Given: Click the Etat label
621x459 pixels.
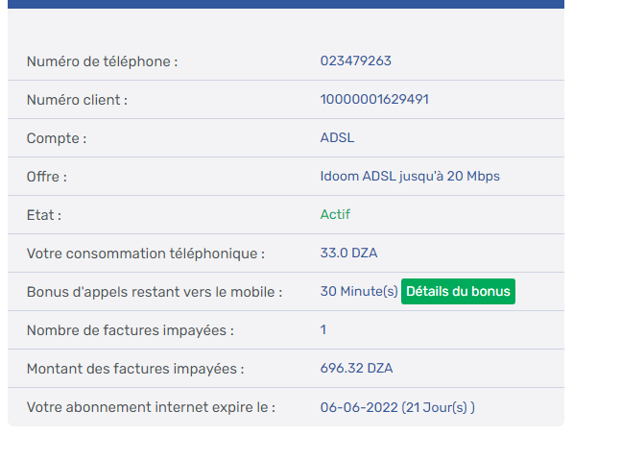Looking at the screenshot, I should [x=44, y=215].
